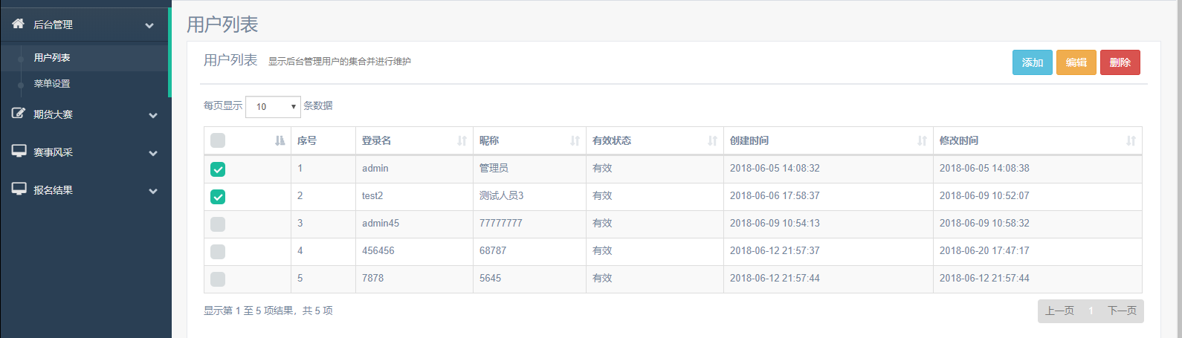Sort by the checkbox column arrow icon
The image size is (1182, 338).
[x=280, y=140]
